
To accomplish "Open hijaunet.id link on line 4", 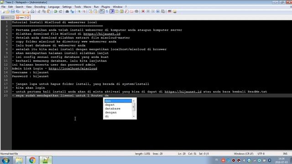I will point(102,34).
